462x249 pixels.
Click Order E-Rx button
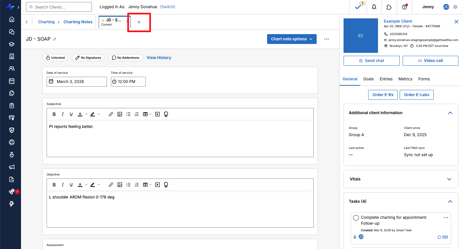pos(383,95)
